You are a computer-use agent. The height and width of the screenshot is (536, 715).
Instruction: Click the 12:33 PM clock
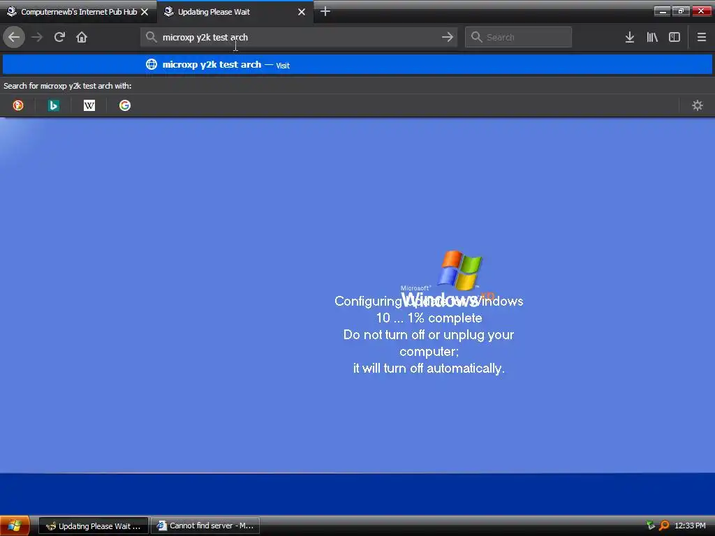click(x=690, y=526)
